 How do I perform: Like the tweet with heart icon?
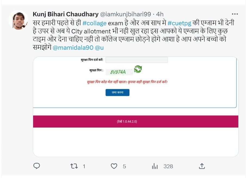pyautogui.click(x=114, y=166)
